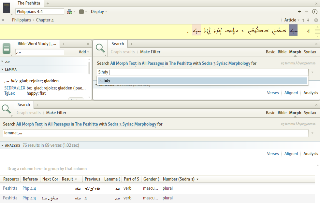Click All Passages in upper search
This screenshot has height=203, width=320.
tap(153, 63)
